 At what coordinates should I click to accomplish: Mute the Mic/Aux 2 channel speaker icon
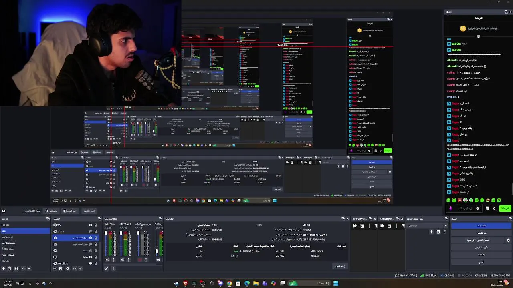coord(123,260)
